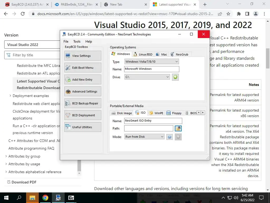This screenshot has width=270, height=203.
Task: Toggle Chrome side panel icon
Action: coord(247,14)
